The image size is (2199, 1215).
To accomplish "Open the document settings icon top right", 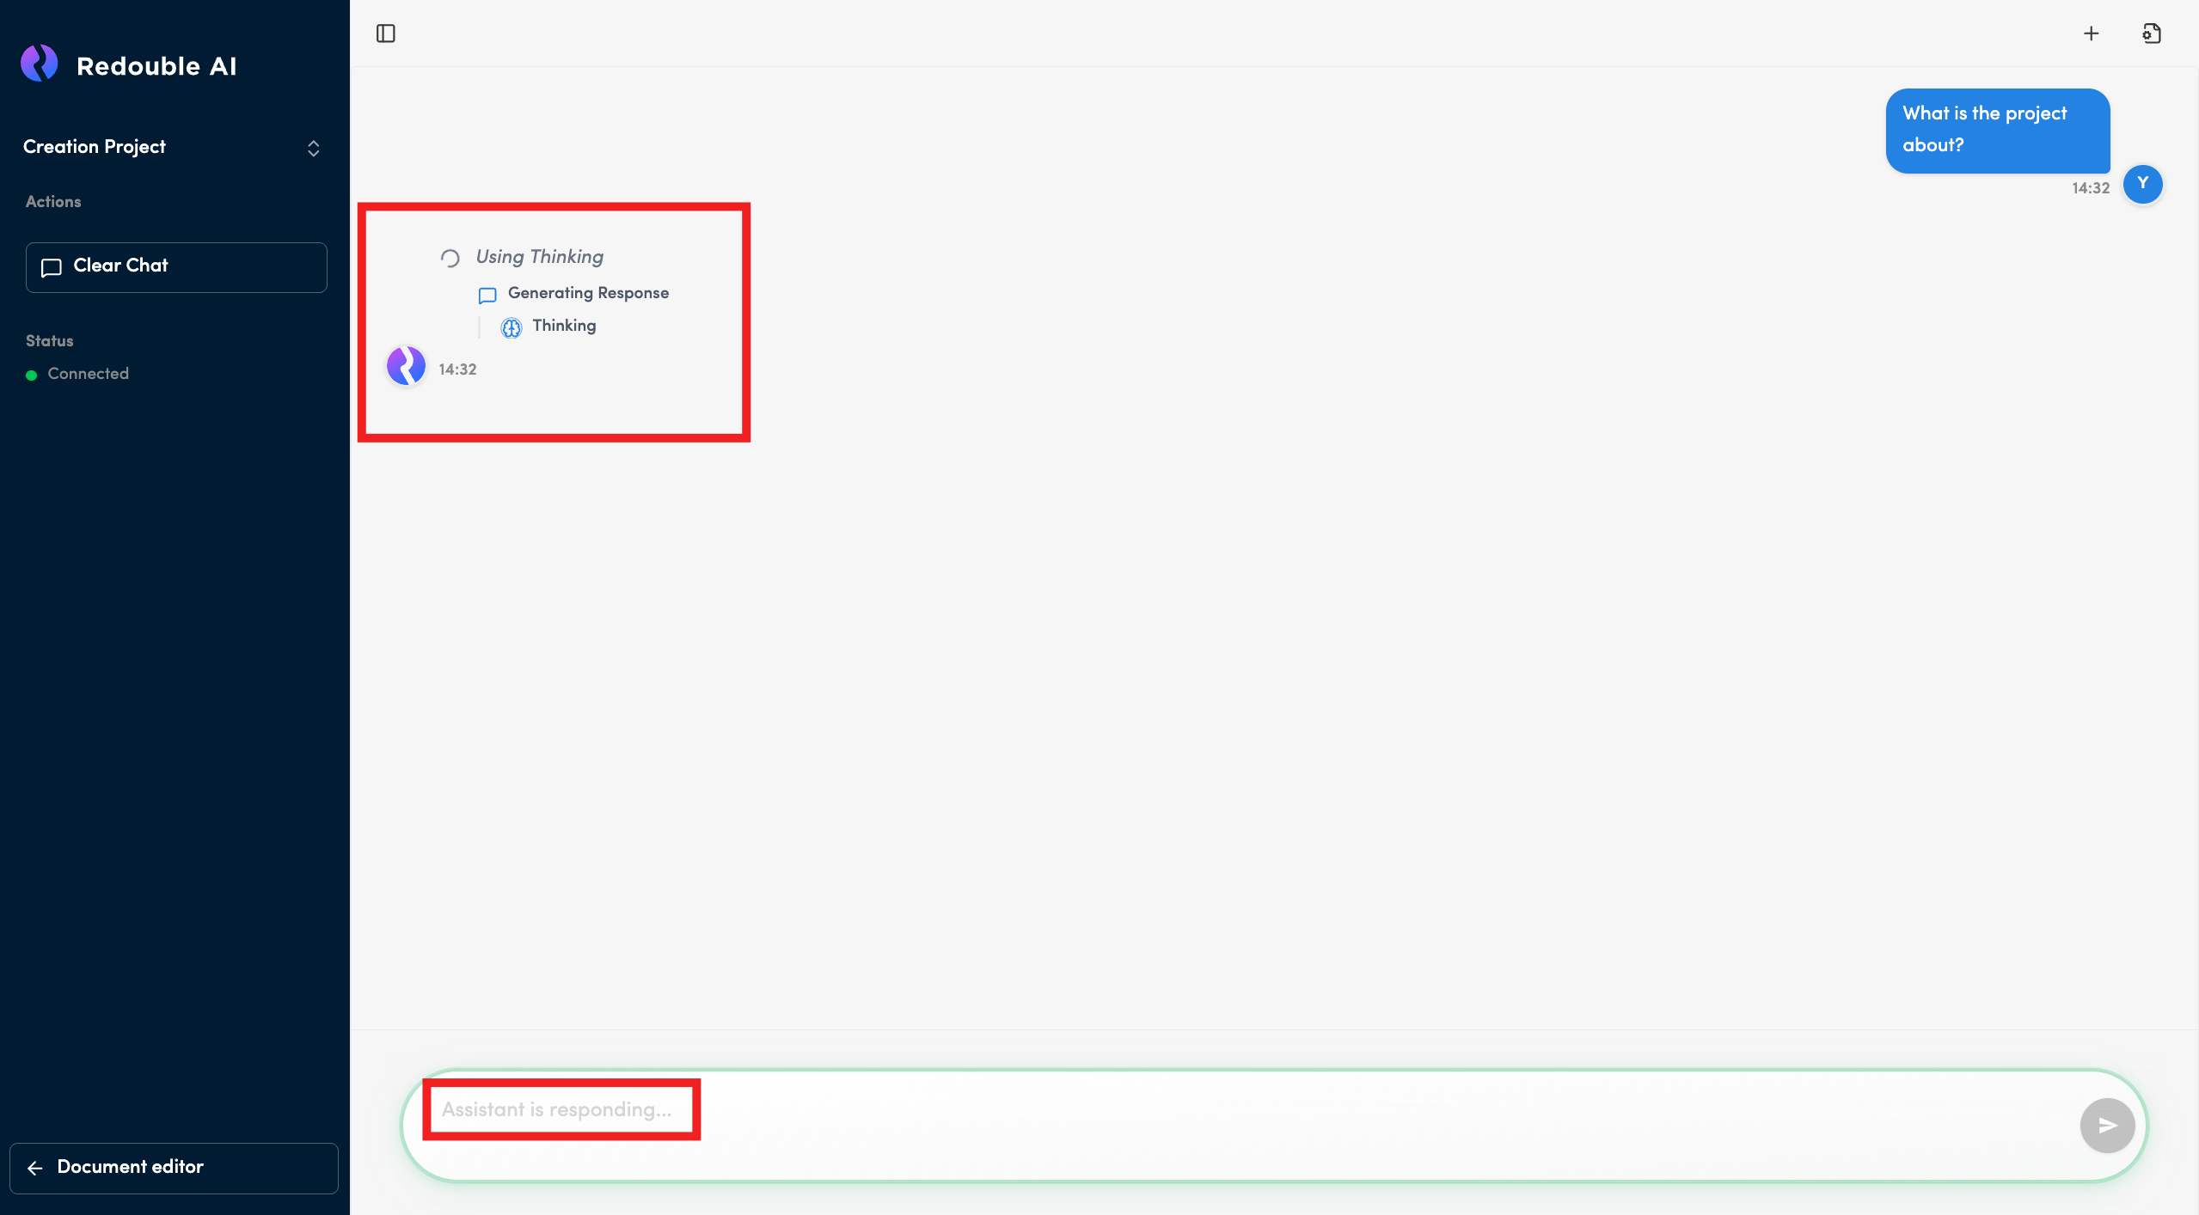I will (2151, 34).
